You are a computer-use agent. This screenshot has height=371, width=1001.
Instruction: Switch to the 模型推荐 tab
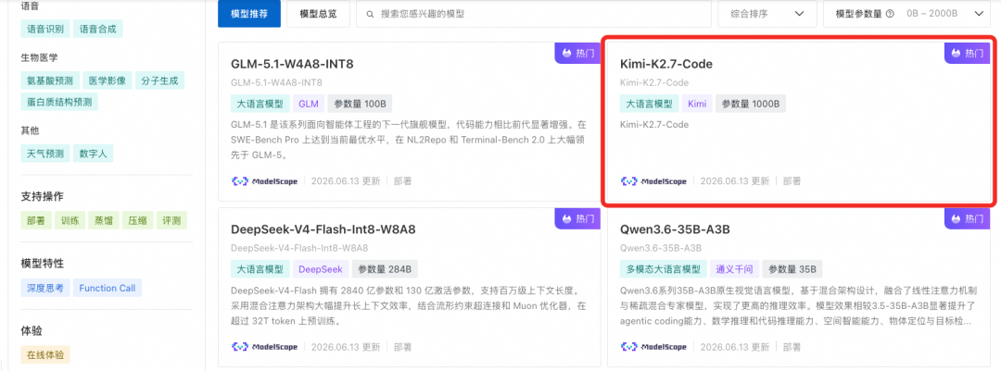pyautogui.click(x=249, y=13)
